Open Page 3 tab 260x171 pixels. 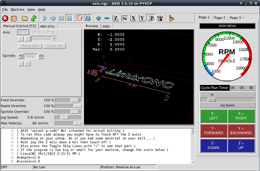click(x=235, y=18)
